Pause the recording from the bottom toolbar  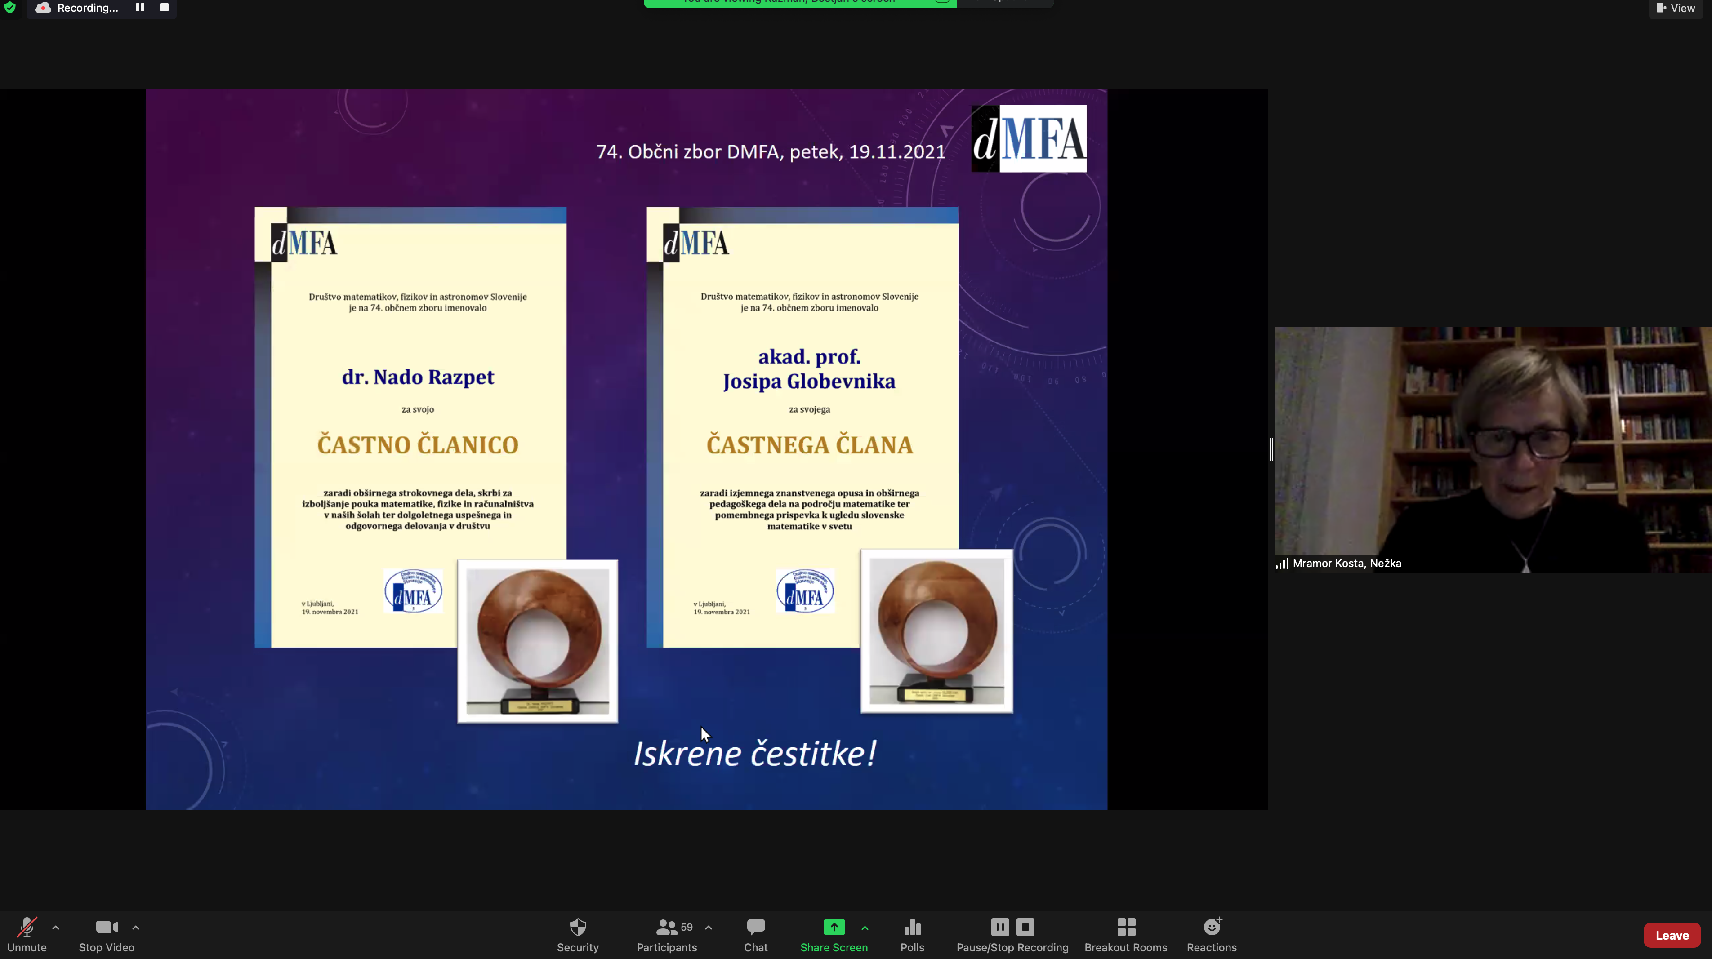click(x=999, y=927)
